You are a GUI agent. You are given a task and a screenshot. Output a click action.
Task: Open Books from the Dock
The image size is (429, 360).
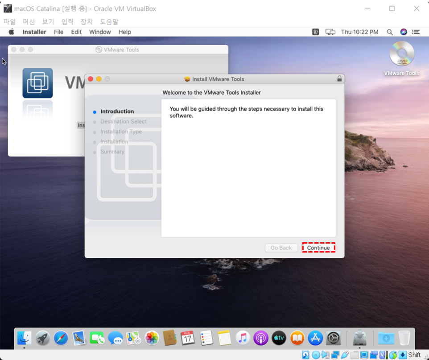click(x=297, y=338)
